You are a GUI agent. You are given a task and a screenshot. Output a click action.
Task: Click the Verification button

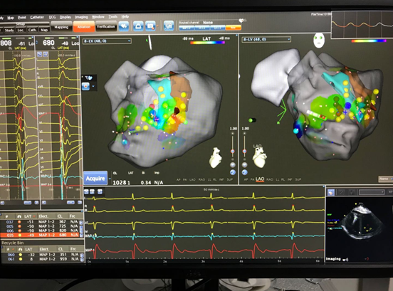(105, 26)
